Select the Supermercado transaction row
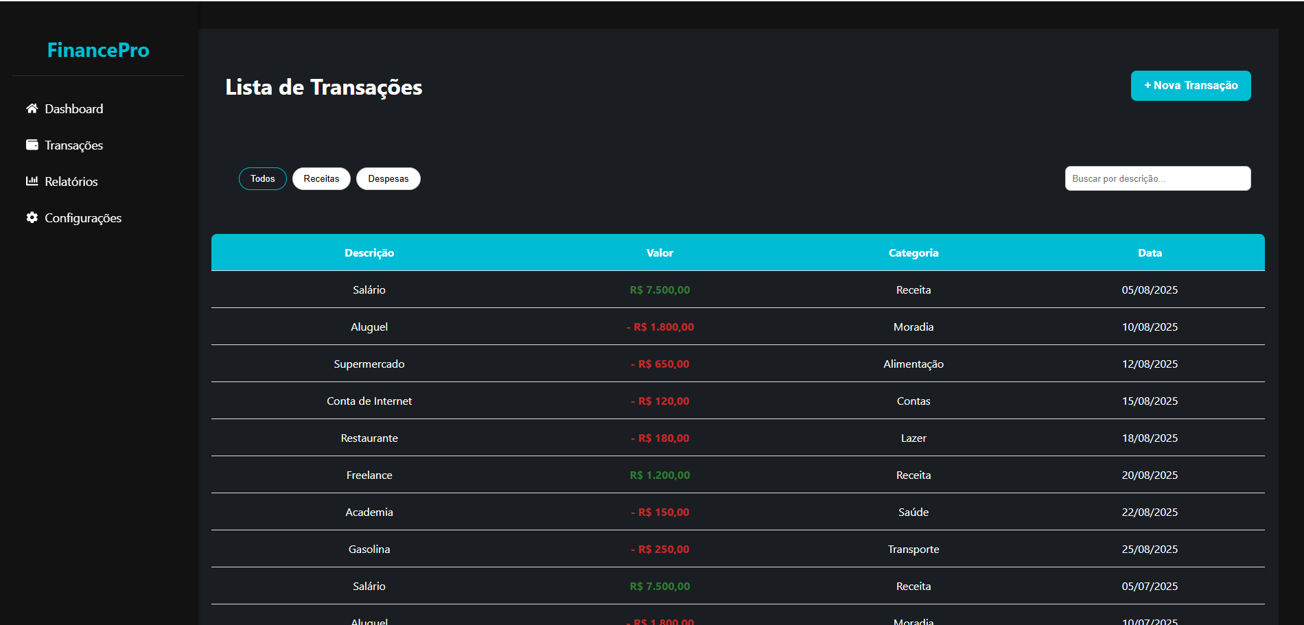The width and height of the screenshot is (1304, 625). point(369,364)
